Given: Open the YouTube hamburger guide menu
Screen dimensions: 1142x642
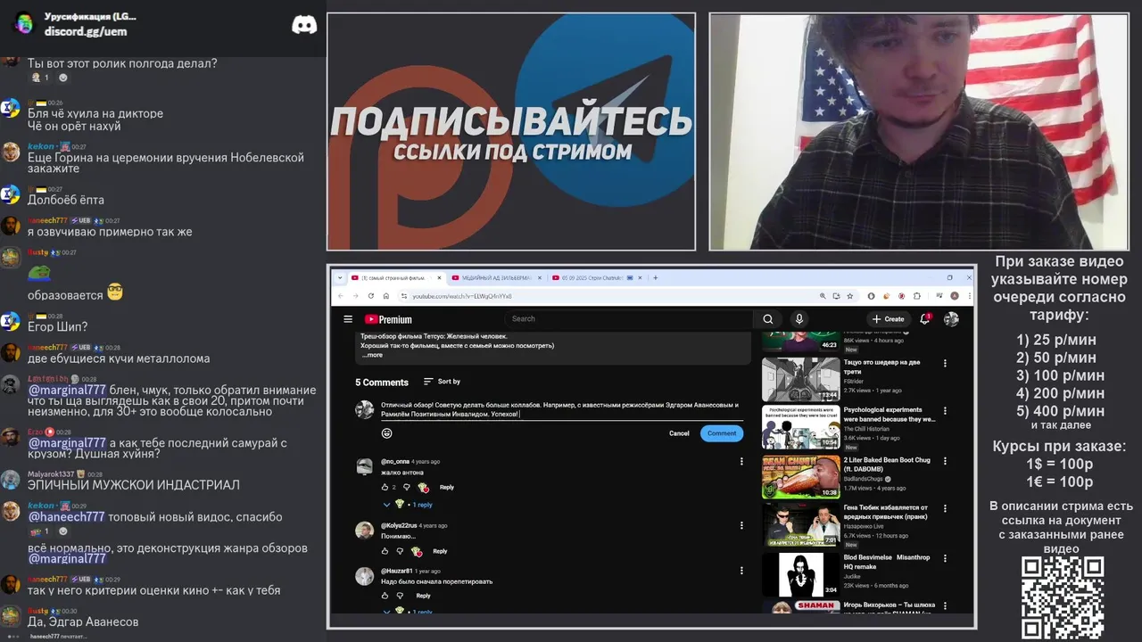Looking at the screenshot, I should (348, 319).
